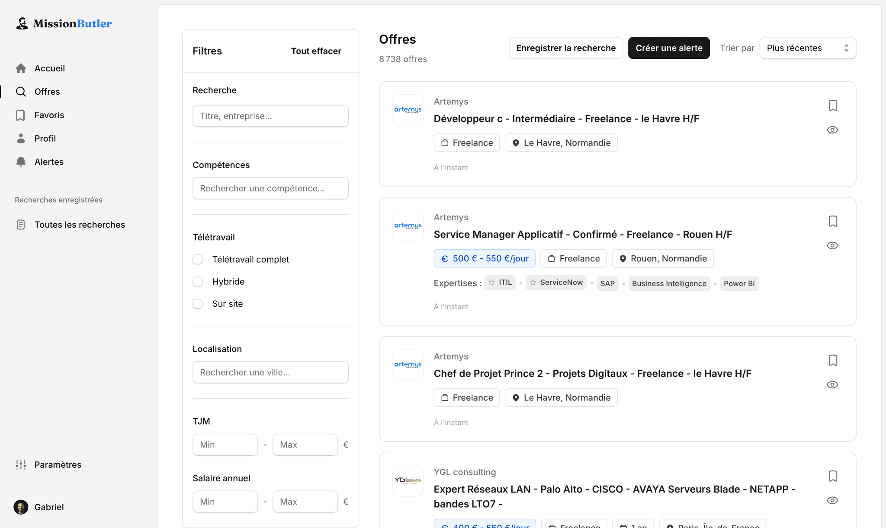Click the TJM Min field
The height and width of the screenshot is (528, 886).
(225, 444)
